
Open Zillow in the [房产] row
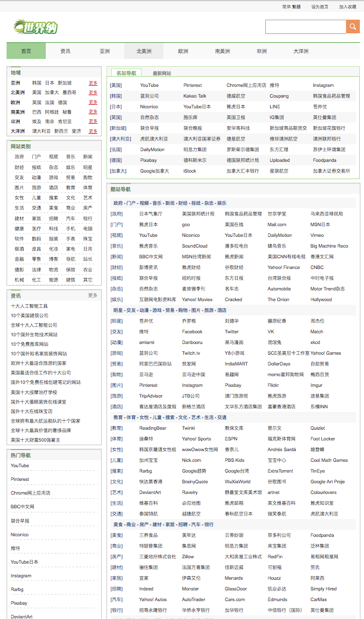[x=188, y=557]
